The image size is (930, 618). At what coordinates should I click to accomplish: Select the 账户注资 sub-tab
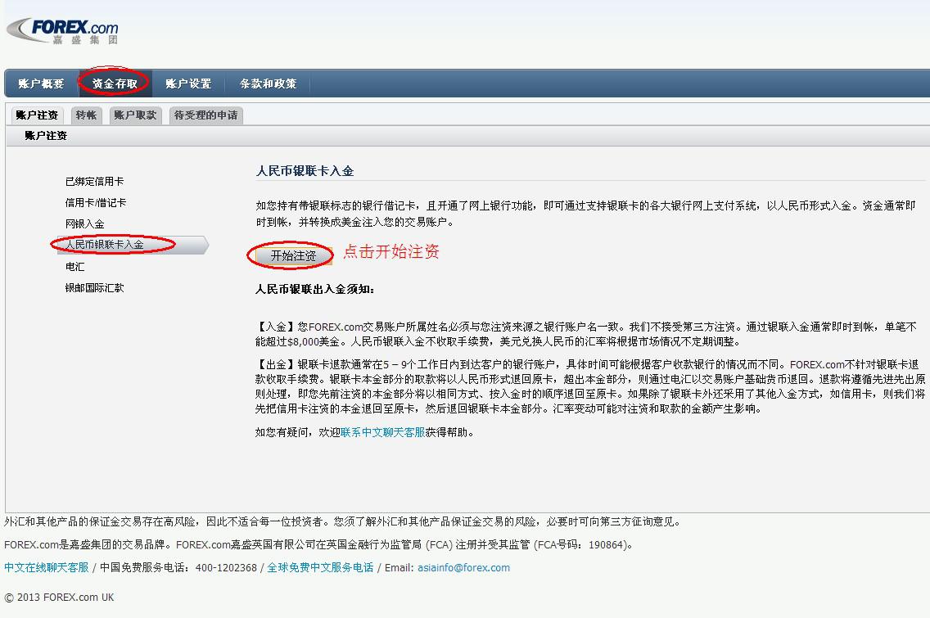[x=37, y=115]
